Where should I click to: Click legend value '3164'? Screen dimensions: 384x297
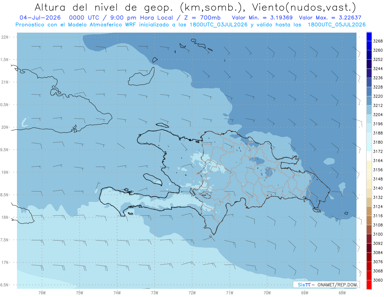(378, 161)
